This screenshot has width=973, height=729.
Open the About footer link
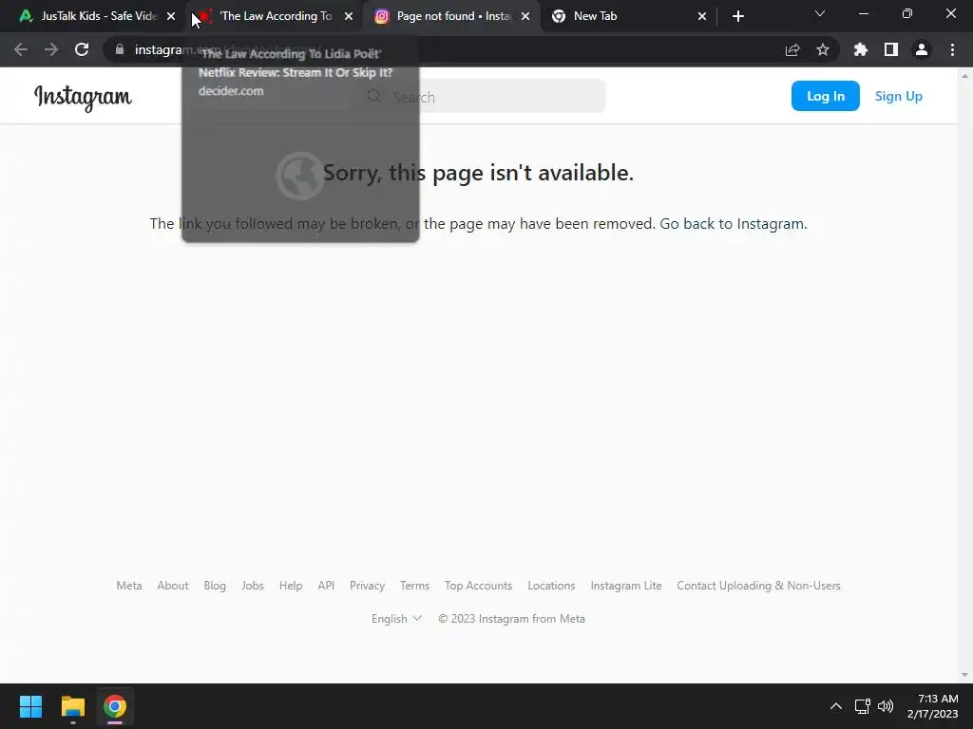click(x=173, y=586)
